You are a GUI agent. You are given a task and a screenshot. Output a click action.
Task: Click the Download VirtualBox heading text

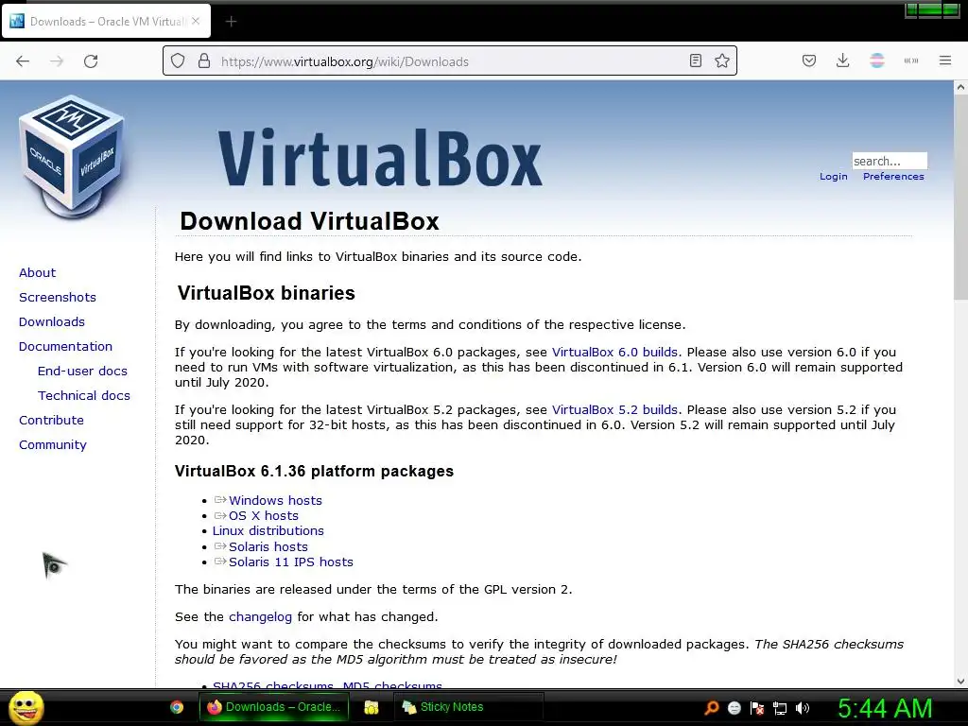(x=309, y=221)
